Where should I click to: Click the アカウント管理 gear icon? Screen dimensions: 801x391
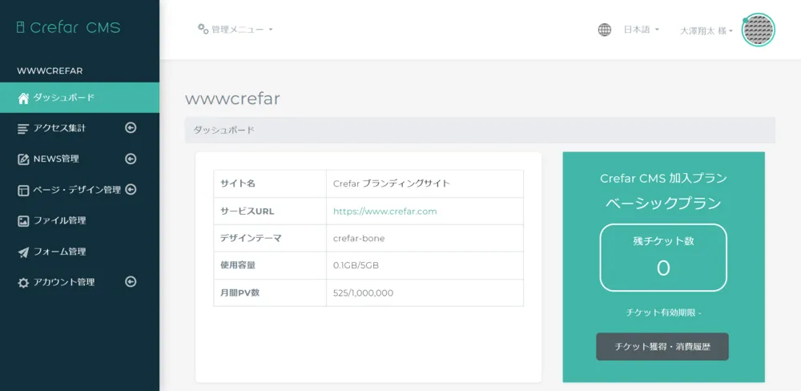23,283
